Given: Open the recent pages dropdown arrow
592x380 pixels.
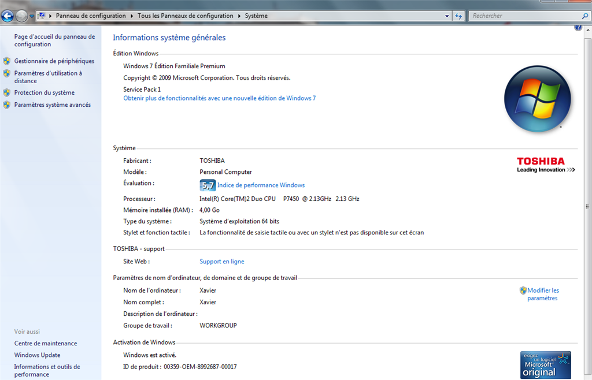Looking at the screenshot, I should 32,16.
